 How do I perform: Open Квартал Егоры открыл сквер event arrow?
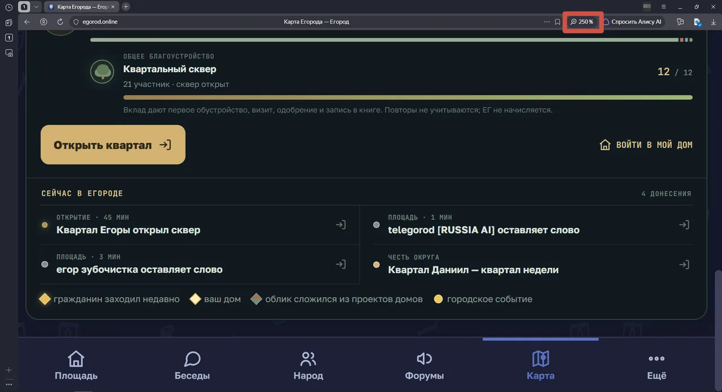[341, 224]
